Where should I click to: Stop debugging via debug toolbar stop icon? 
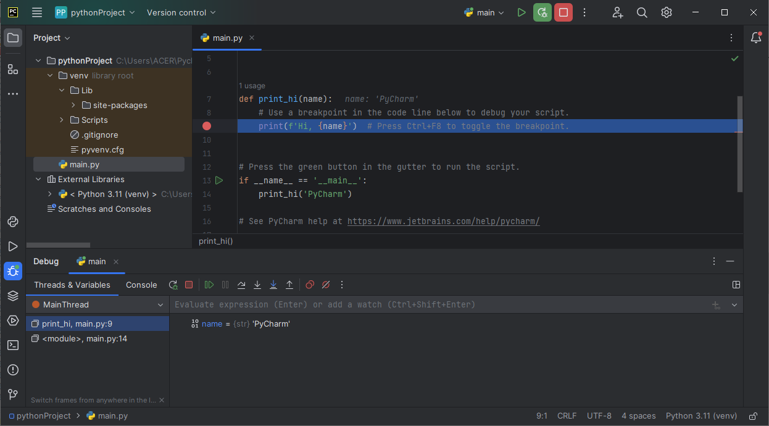pos(189,285)
